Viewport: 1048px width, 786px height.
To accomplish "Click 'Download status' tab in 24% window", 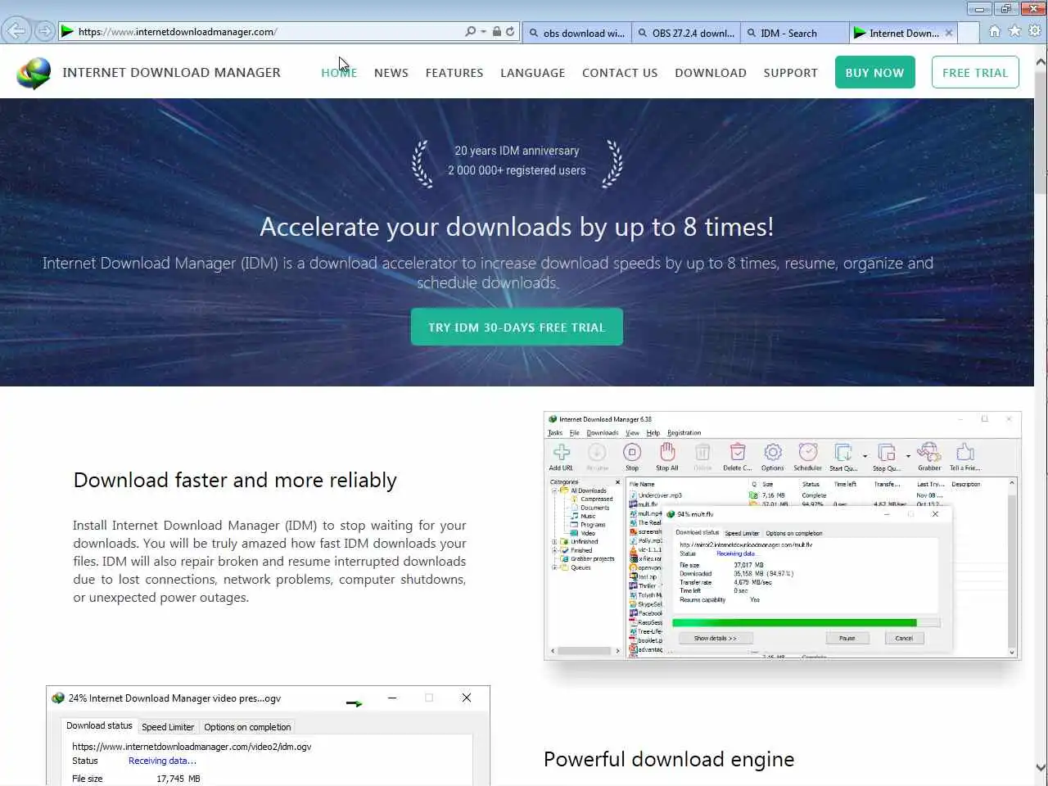I will click(x=99, y=726).
